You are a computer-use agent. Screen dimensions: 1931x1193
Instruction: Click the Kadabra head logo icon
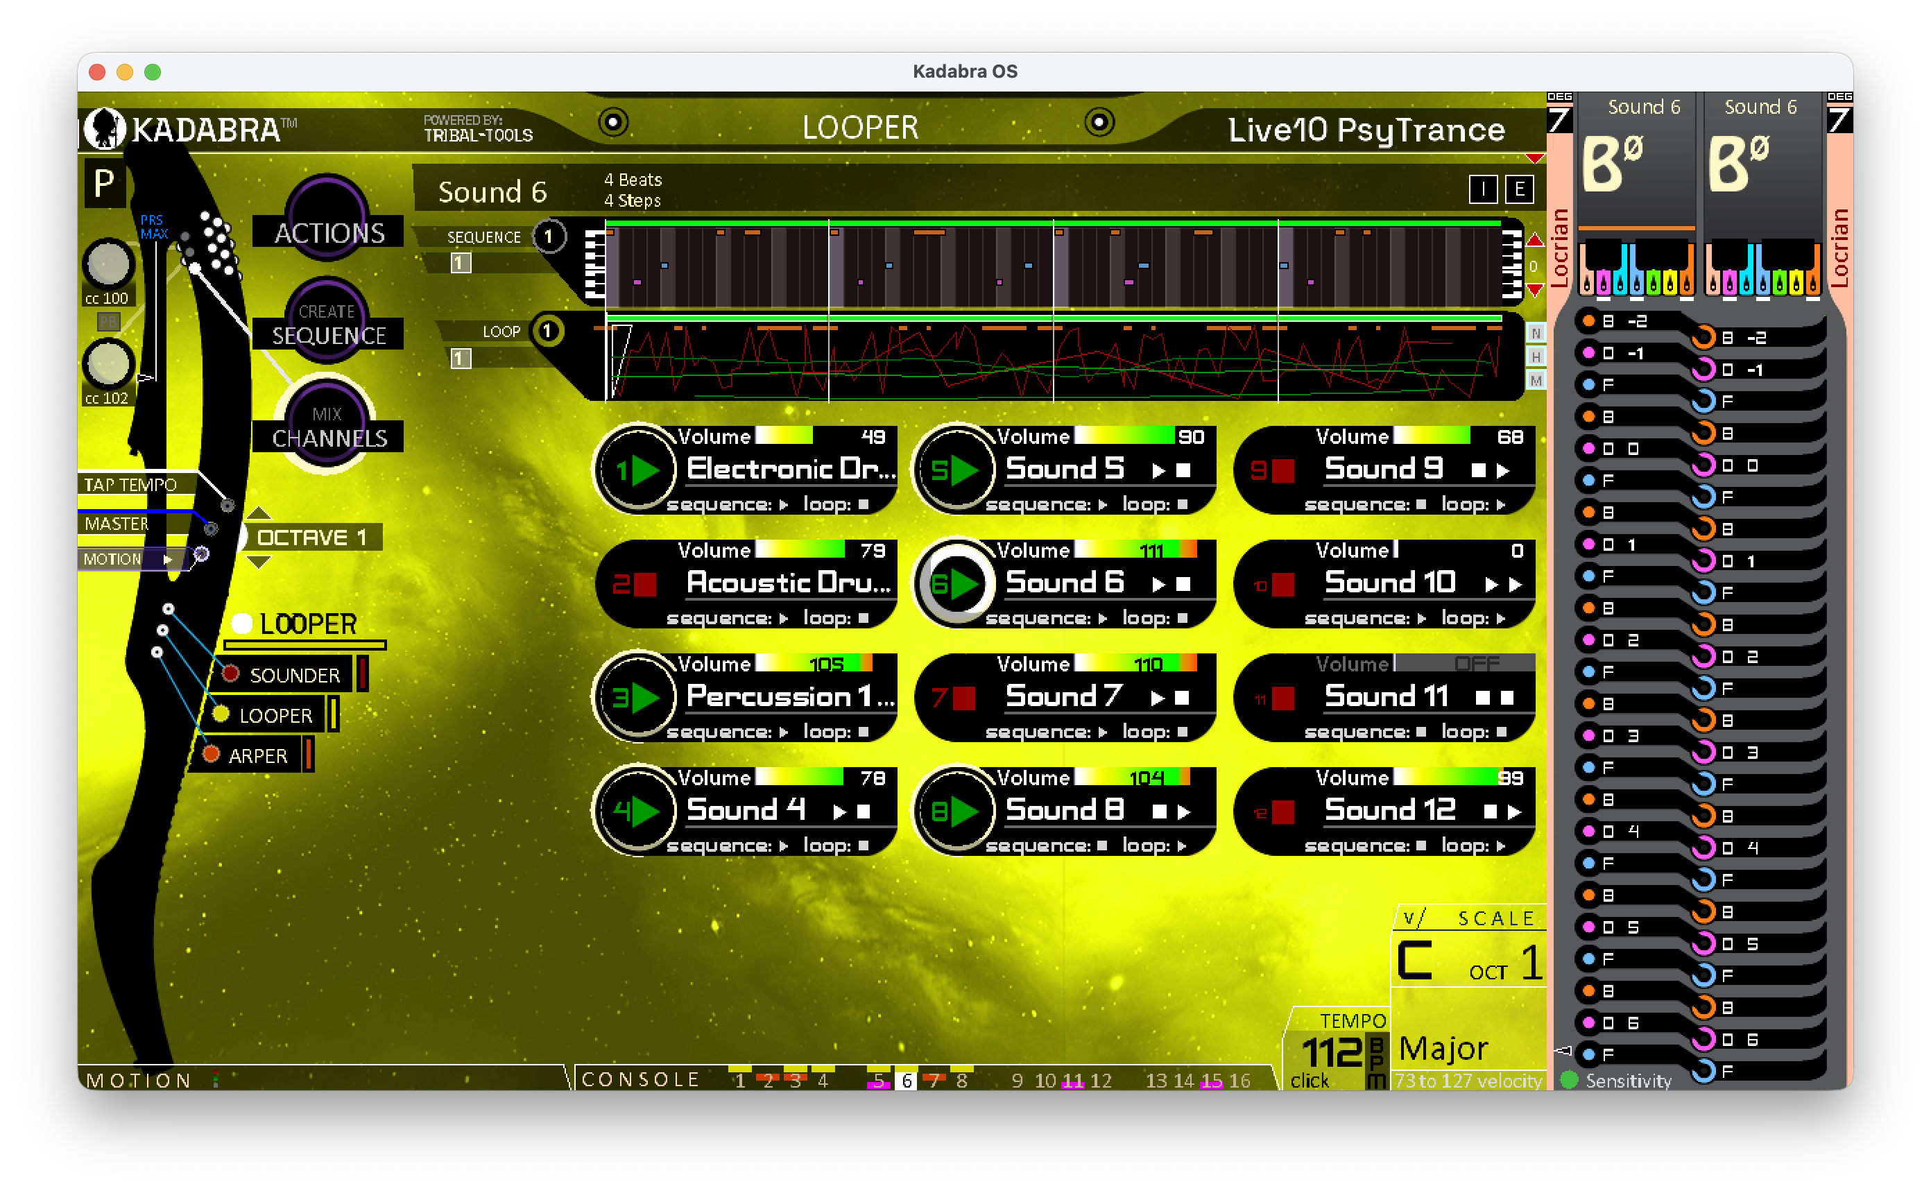[104, 128]
